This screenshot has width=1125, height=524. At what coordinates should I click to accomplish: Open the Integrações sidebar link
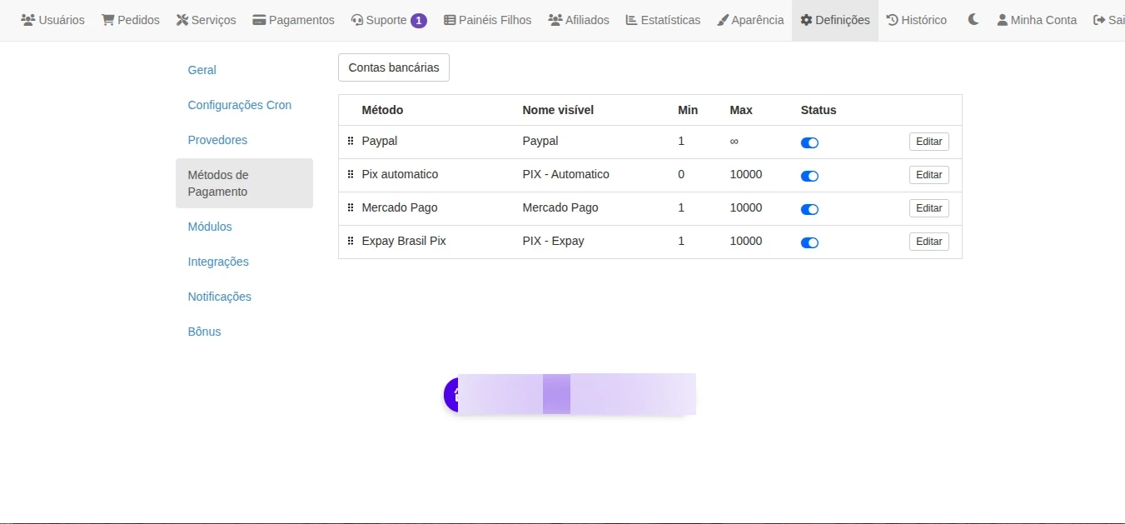[218, 262]
